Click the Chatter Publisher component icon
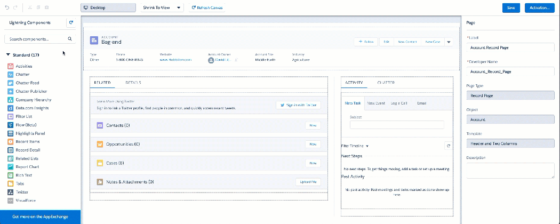This screenshot has width=560, height=224. coord(10,91)
